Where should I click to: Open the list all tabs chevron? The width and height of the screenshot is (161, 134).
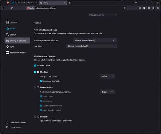click(x=136, y=3)
